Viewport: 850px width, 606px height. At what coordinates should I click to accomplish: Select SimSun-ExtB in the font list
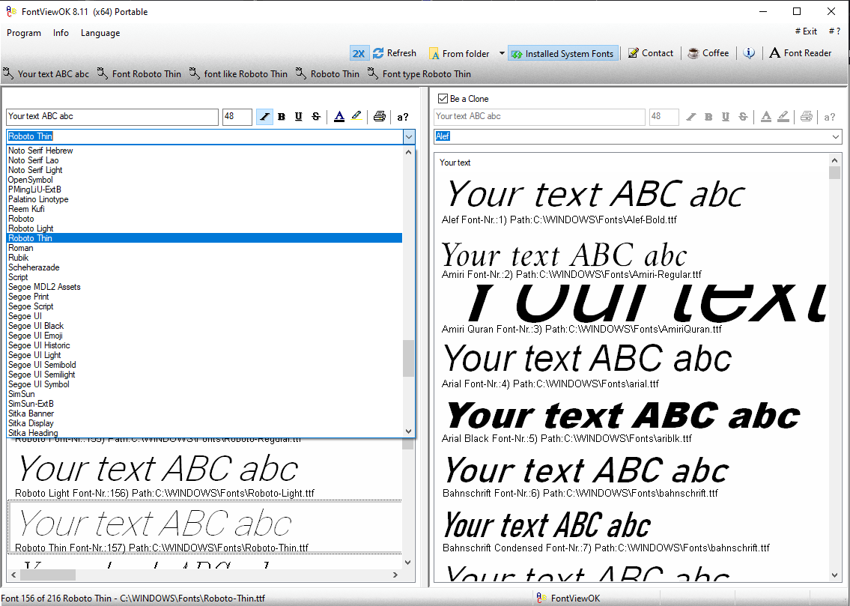[204, 404]
